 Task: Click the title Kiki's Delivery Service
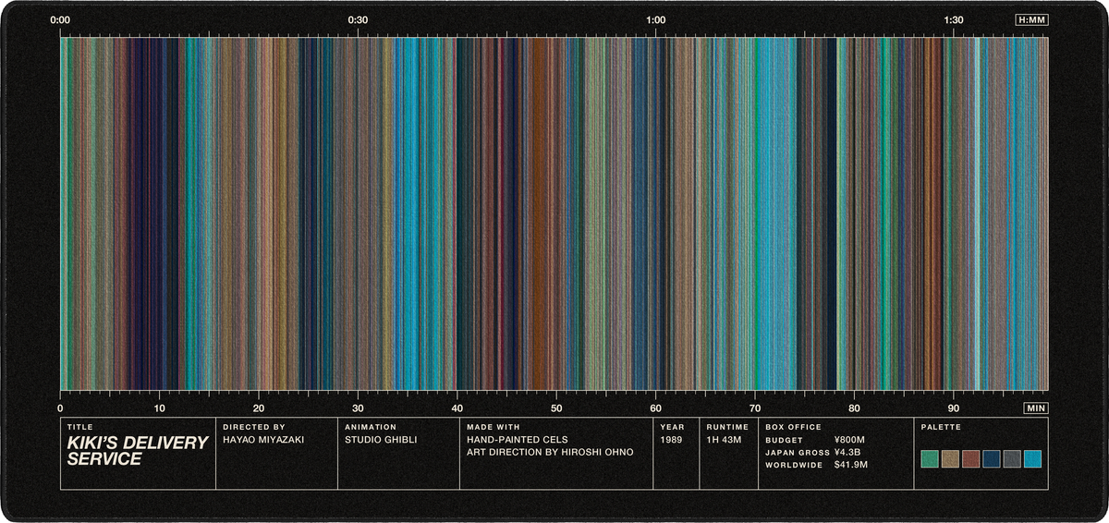(x=138, y=450)
